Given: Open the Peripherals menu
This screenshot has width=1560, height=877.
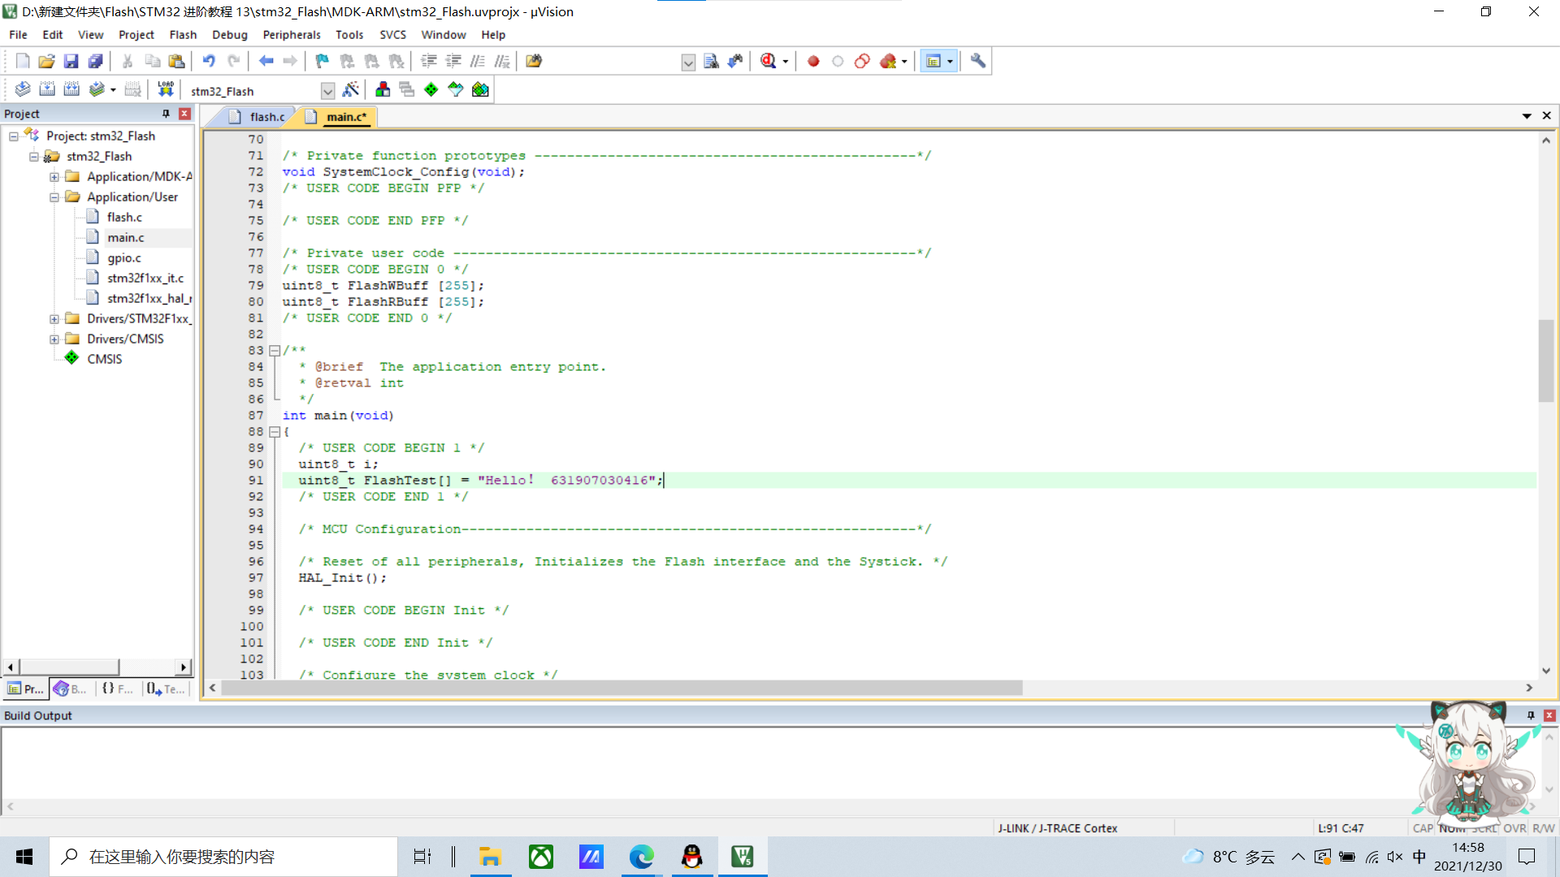Looking at the screenshot, I should pyautogui.click(x=292, y=35).
